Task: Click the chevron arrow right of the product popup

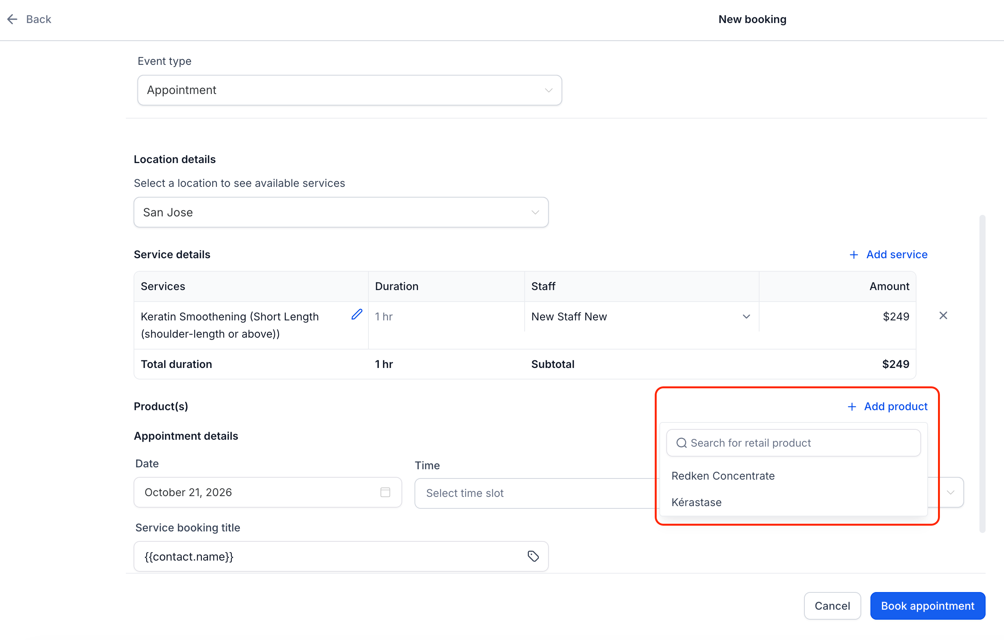Action: pos(951,492)
